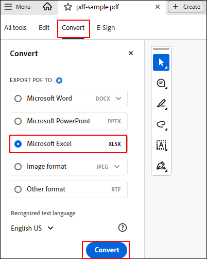Viewport: 207px width, 259px height.
Task: Click the Create button
Action: [x=186, y=7]
